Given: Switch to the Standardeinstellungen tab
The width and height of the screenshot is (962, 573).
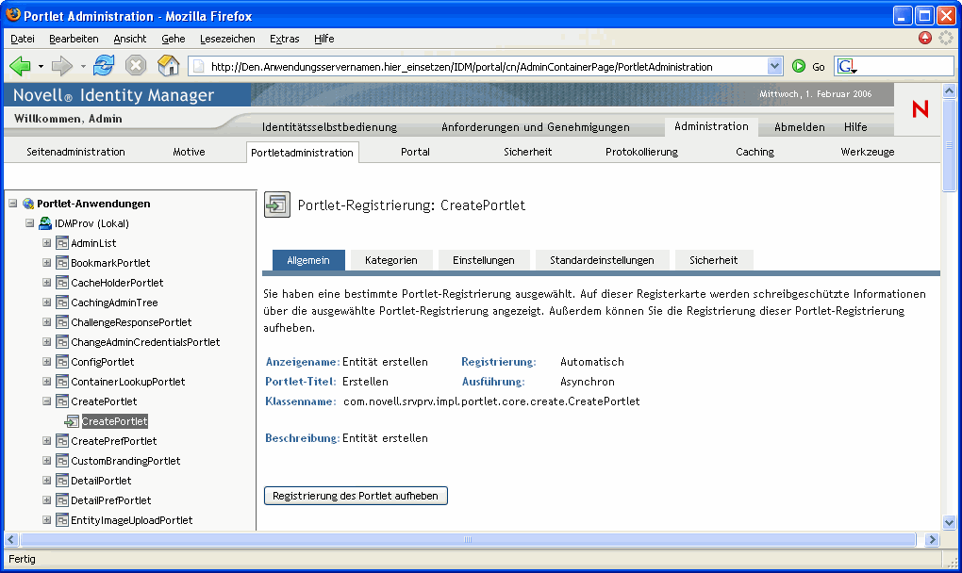Looking at the screenshot, I should coord(602,260).
